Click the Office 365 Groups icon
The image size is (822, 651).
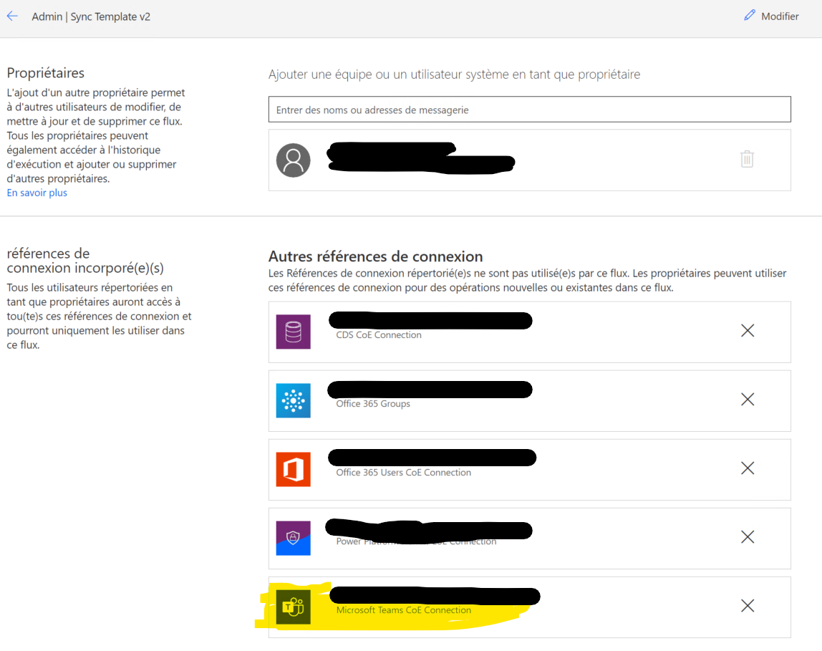point(293,400)
